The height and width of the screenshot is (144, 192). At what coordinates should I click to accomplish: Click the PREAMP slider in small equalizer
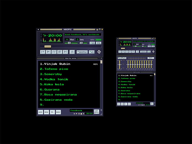tap(120, 64)
